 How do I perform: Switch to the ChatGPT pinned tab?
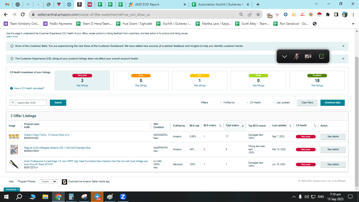click(18, 4)
